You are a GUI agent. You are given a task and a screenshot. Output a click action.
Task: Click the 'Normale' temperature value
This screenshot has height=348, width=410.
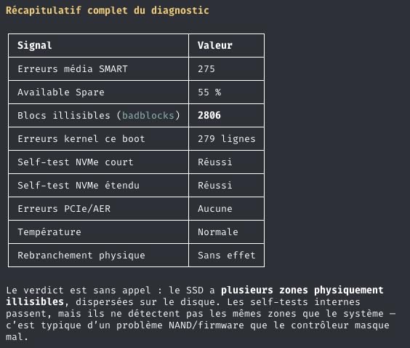point(218,232)
